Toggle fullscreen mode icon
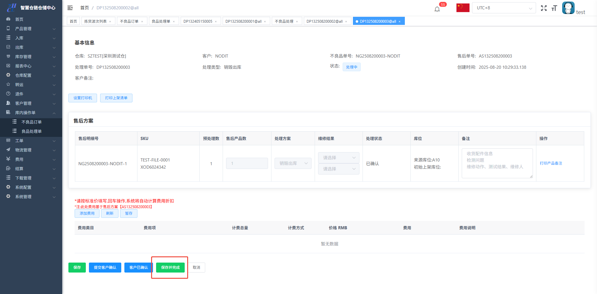This screenshot has height=294, width=597. point(544,8)
